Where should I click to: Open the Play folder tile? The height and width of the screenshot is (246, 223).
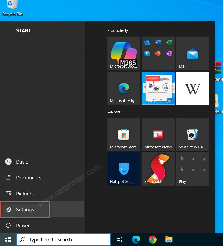click(193, 169)
